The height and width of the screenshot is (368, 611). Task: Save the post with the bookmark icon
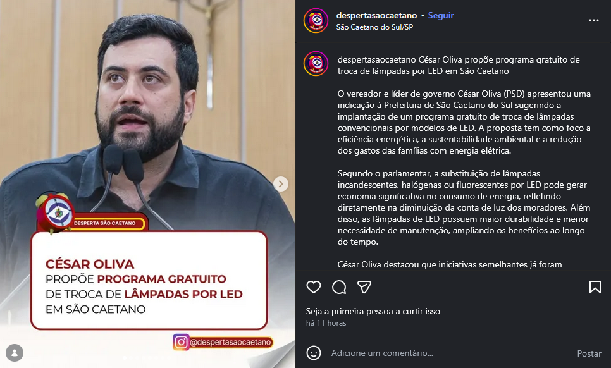[595, 287]
